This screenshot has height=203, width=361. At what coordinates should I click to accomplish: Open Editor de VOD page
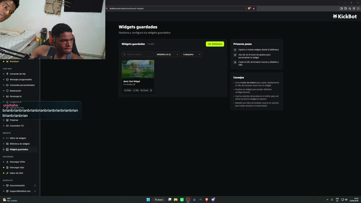coord(19,173)
